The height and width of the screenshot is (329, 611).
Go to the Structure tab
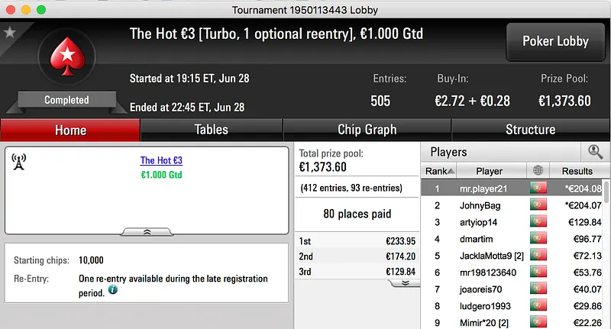pos(530,130)
